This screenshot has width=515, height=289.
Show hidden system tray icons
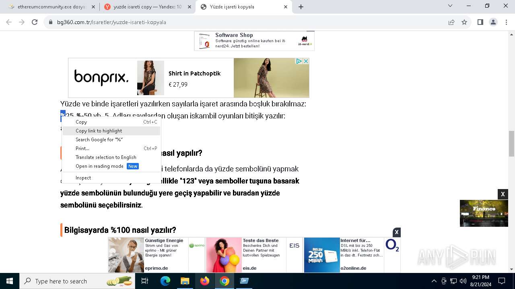point(434,281)
